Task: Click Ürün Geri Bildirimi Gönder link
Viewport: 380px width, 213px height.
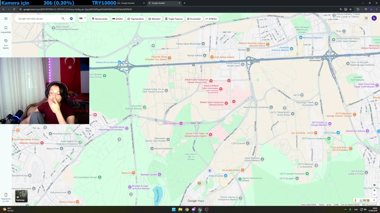Action: tap(350, 205)
